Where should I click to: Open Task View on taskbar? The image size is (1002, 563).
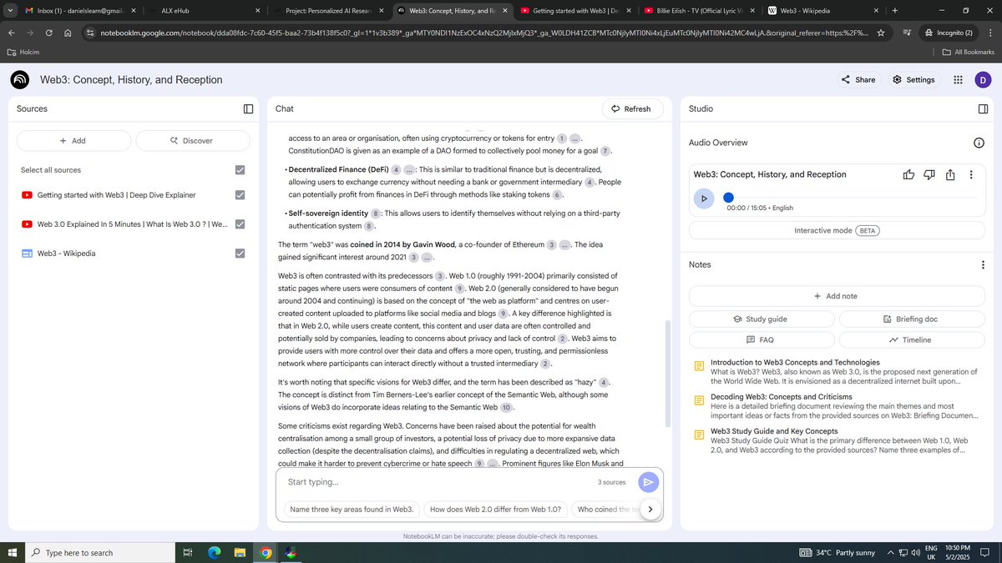point(188,552)
